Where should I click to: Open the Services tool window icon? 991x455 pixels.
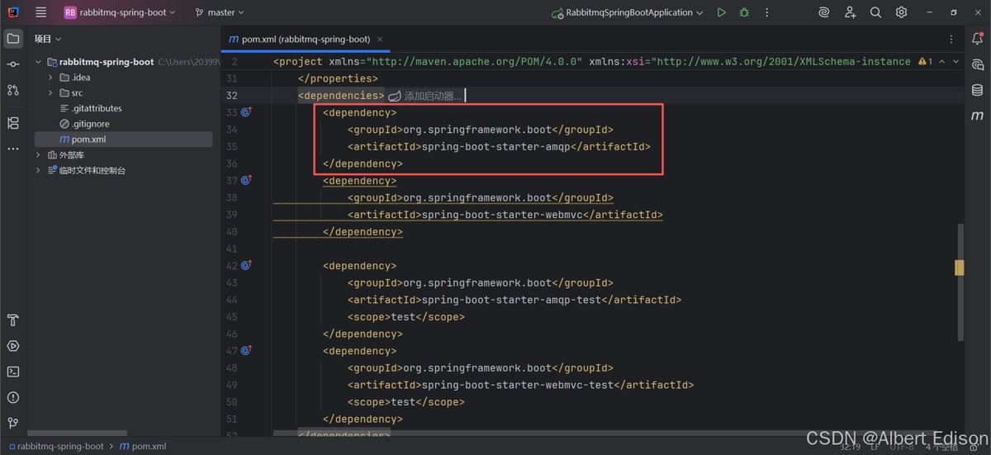tap(12, 346)
